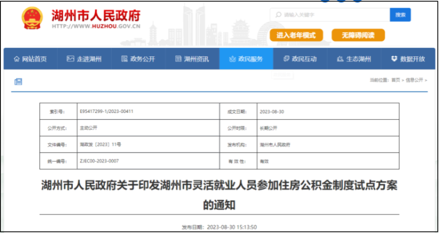Click the home icon beside 网站首页
This screenshot has width=439, height=233.
click(17, 59)
